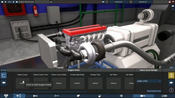Edit the Valve Cover paint swatch
175x98 pixels.
[22, 83]
